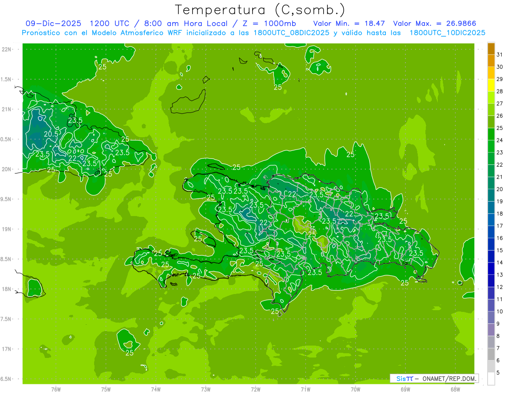Click the "18N" latitude axis label

(x=6, y=289)
